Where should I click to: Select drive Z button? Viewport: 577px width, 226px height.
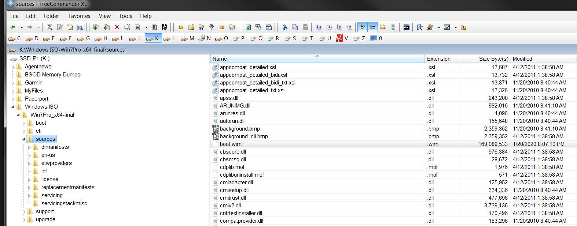(x=359, y=38)
